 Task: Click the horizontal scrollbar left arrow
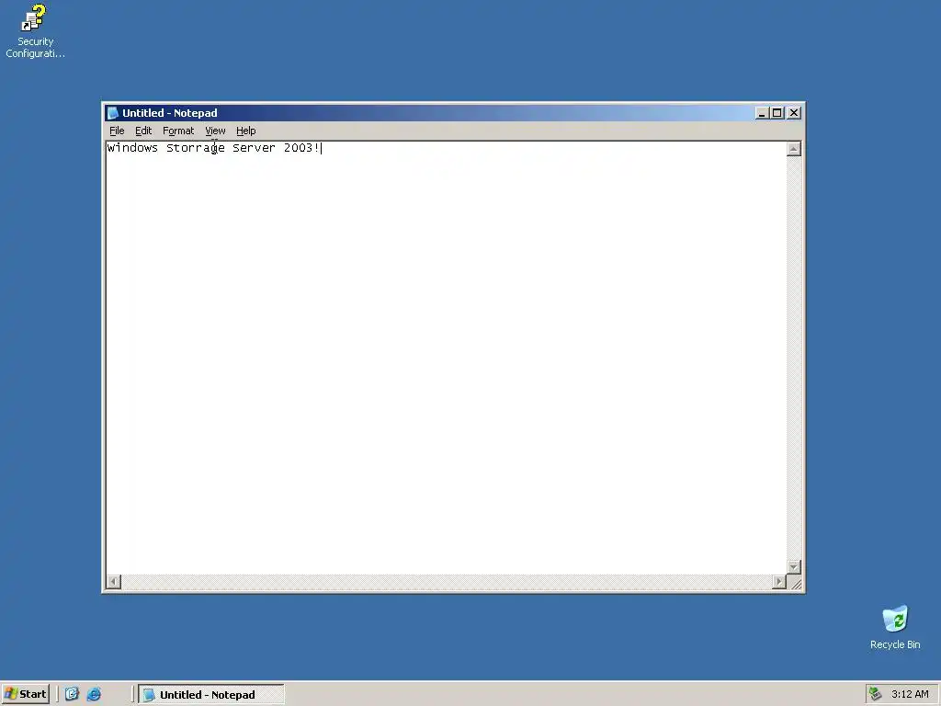(x=113, y=581)
